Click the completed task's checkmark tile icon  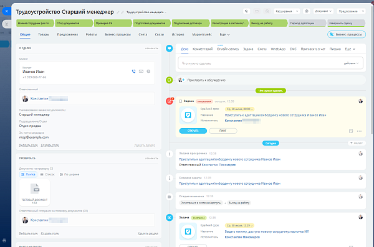point(188,231)
